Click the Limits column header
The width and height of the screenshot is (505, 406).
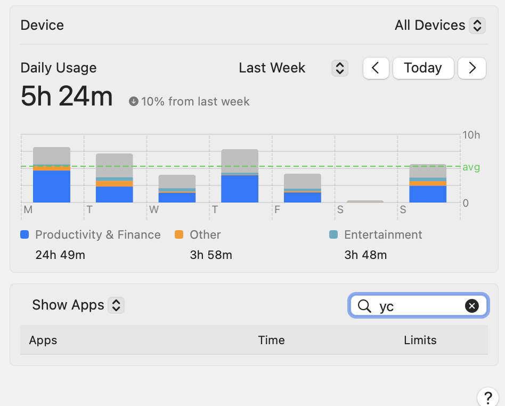[420, 340]
